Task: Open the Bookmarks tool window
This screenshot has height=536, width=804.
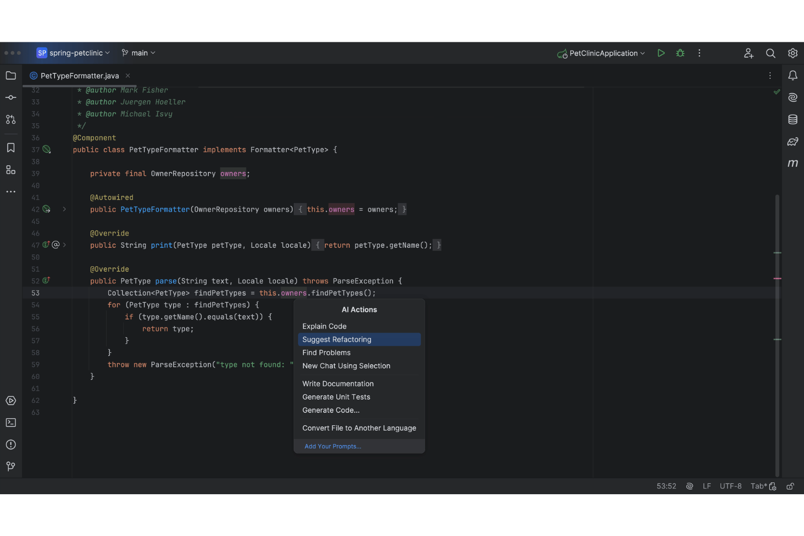Action: pos(11,148)
